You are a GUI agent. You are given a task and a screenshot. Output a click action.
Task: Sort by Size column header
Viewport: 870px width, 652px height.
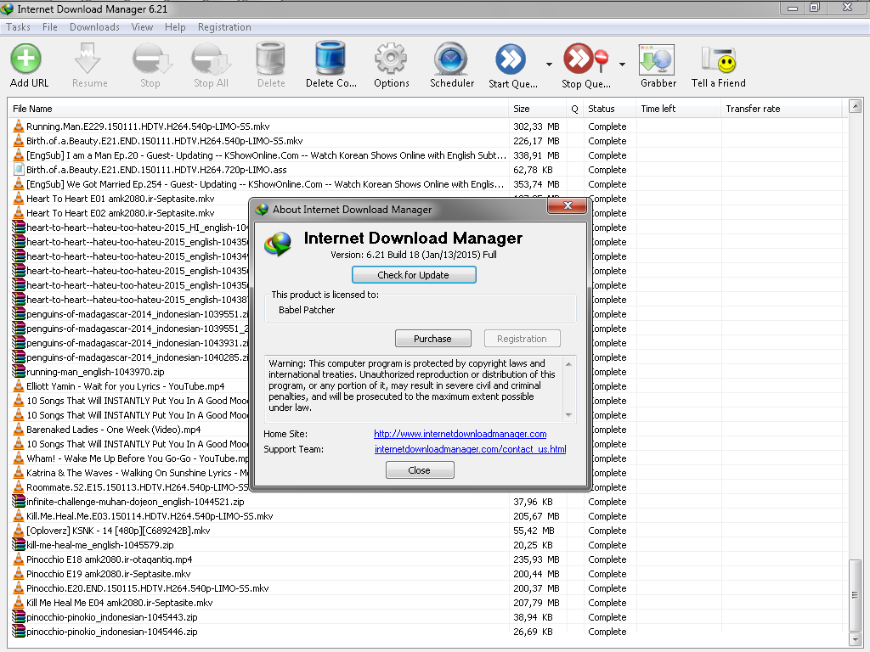click(x=537, y=109)
